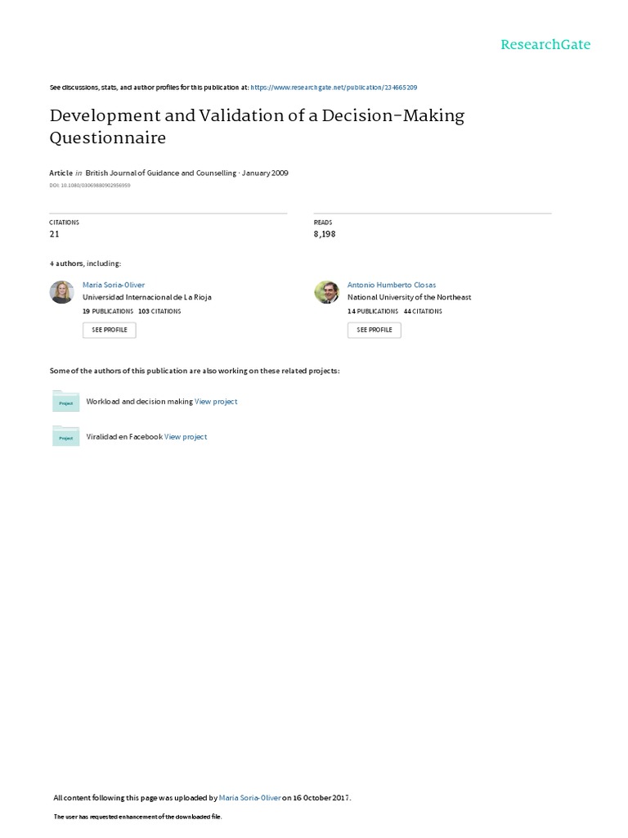Click the Development and Validation paper title
The image size is (628, 838).
point(257,126)
